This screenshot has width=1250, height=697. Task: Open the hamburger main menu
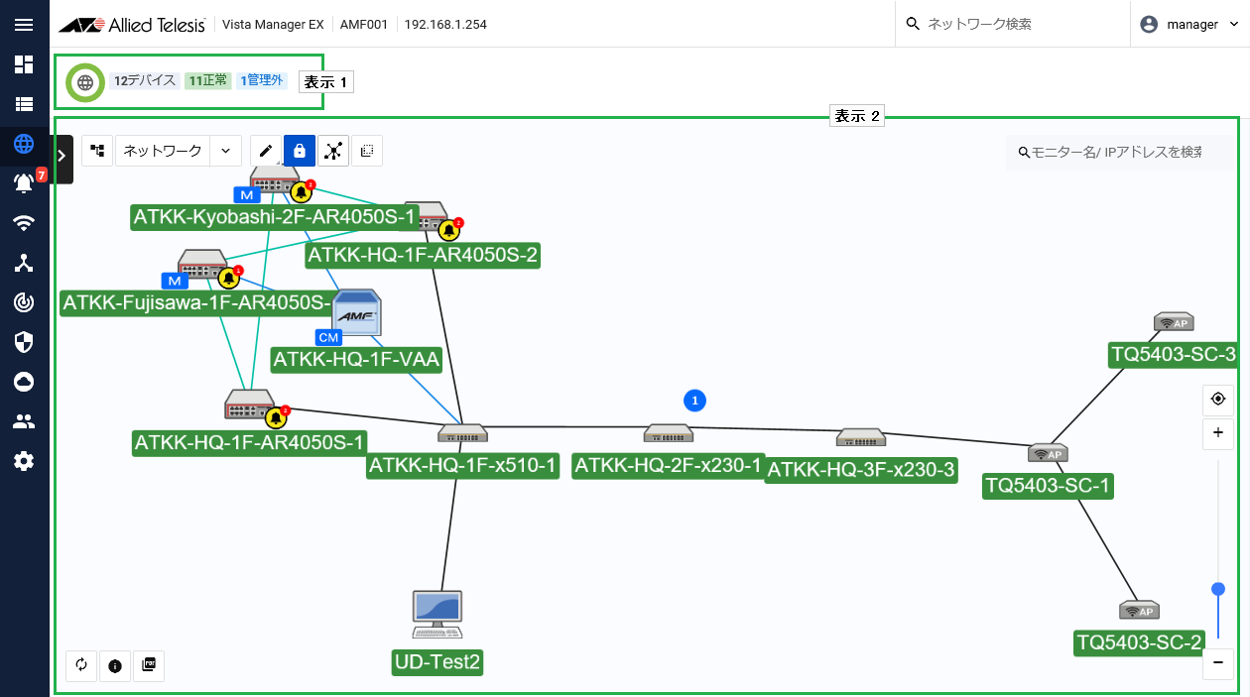(x=25, y=25)
